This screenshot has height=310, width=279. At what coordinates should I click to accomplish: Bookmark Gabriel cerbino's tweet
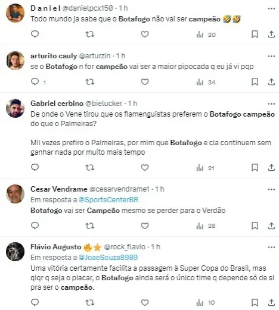pos(255,168)
